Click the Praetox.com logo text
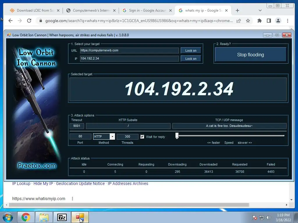298x223 pixels. (37, 166)
